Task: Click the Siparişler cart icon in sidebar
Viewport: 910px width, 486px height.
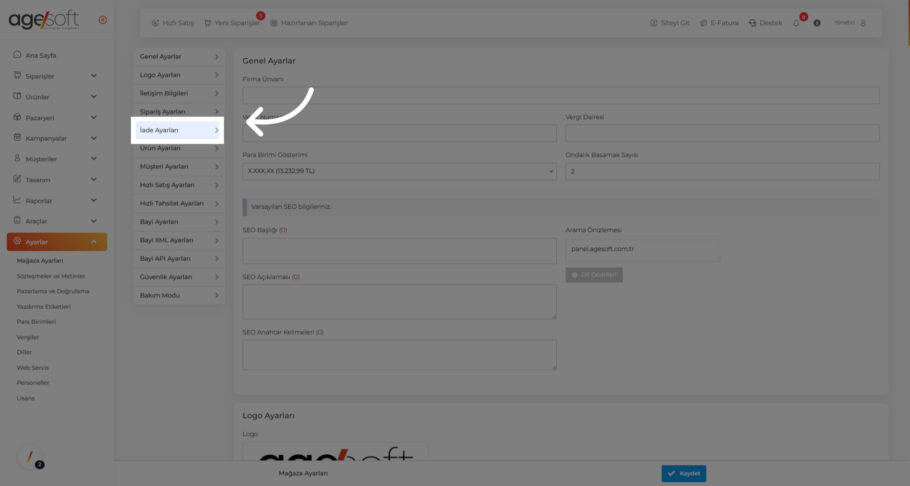Action: [17, 75]
